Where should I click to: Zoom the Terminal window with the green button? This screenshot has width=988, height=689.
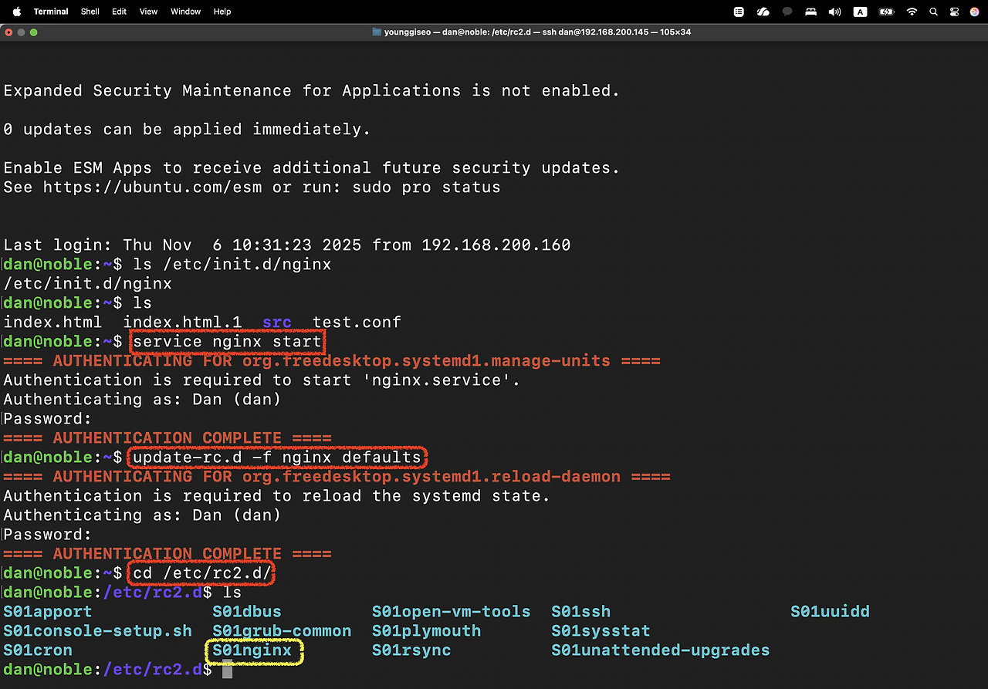point(34,32)
